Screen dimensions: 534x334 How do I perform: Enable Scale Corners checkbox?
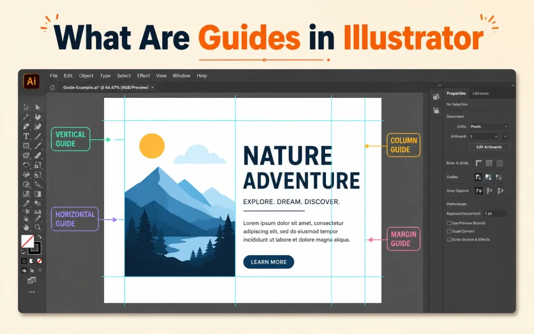click(x=449, y=231)
